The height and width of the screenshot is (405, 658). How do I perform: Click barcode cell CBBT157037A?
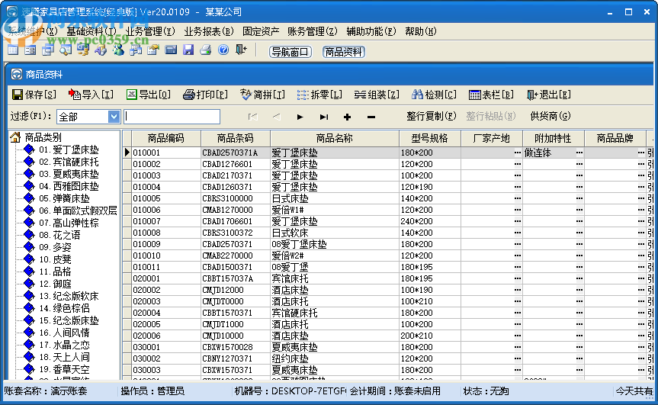(x=236, y=278)
